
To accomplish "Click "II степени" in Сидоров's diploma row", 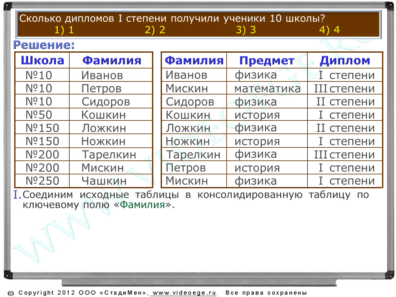I will coord(346,102).
